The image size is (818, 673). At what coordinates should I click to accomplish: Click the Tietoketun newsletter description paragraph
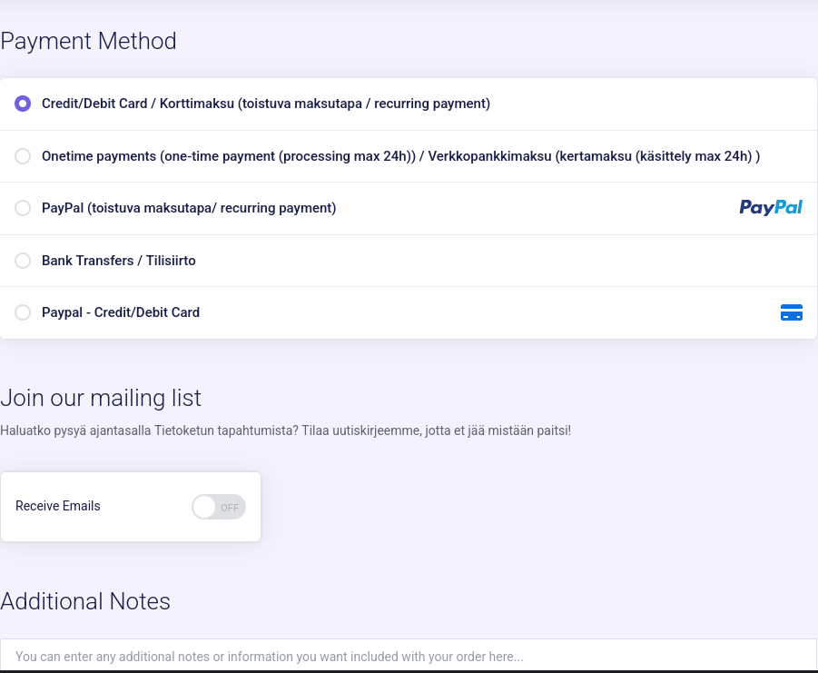[285, 431]
